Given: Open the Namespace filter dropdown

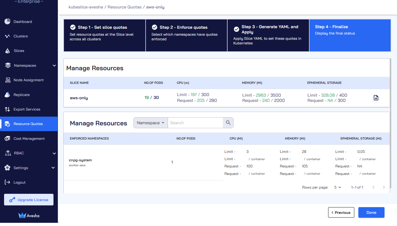Looking at the screenshot, I should coord(151,123).
